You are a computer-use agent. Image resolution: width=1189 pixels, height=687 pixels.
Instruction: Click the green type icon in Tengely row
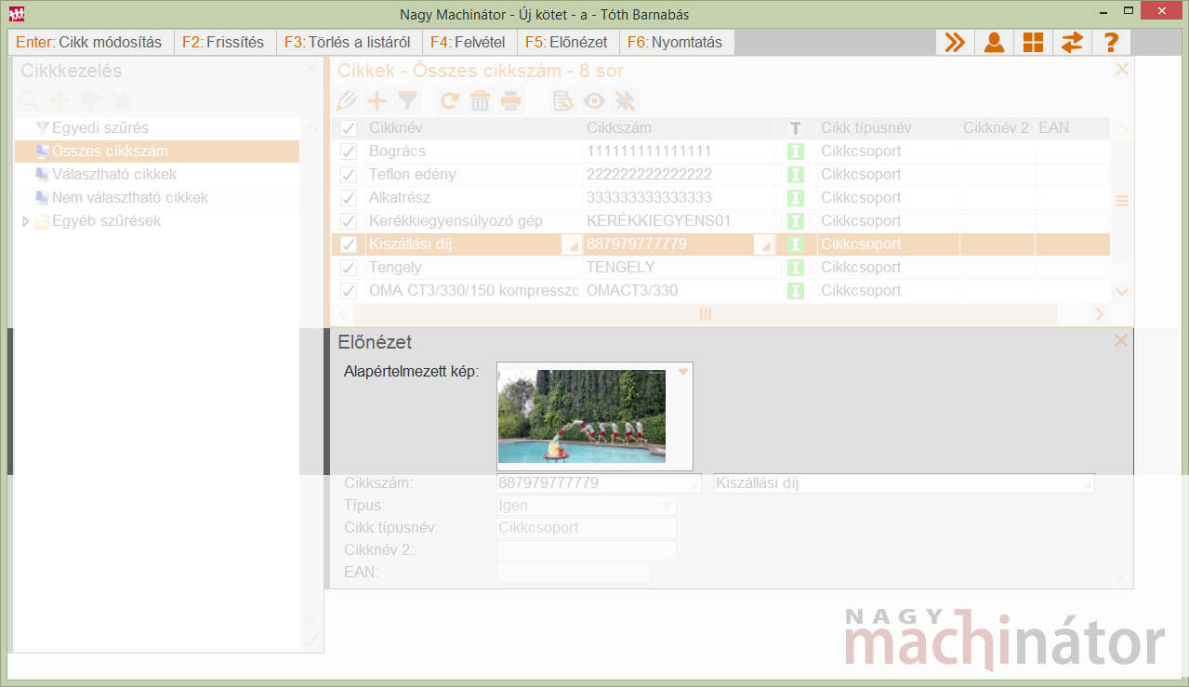795,268
